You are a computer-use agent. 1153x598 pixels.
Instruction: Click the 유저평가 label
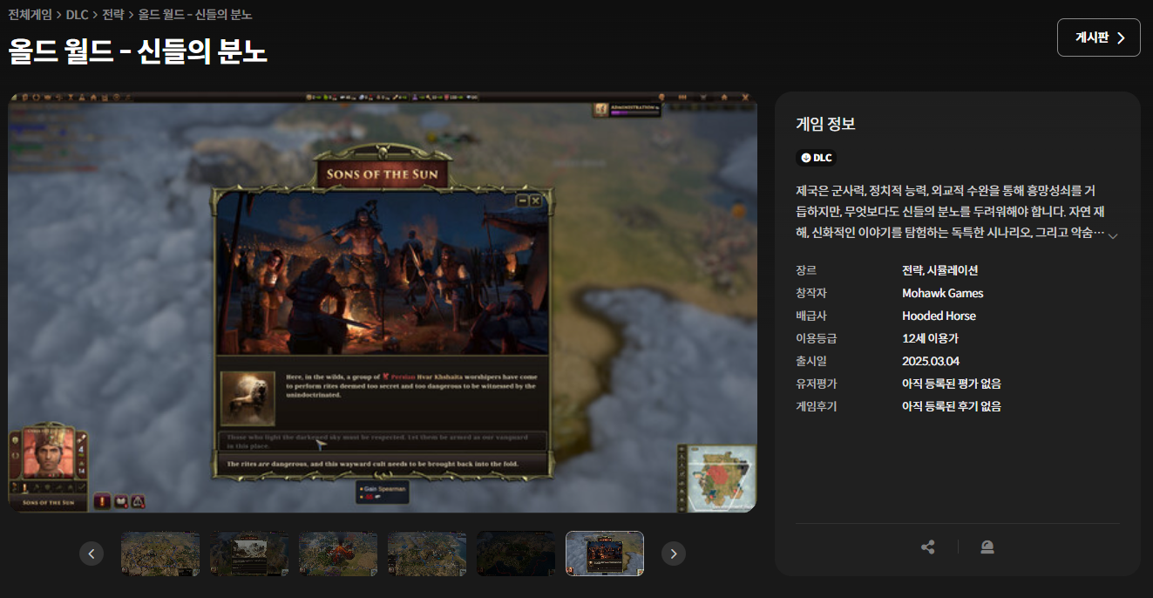[817, 384]
